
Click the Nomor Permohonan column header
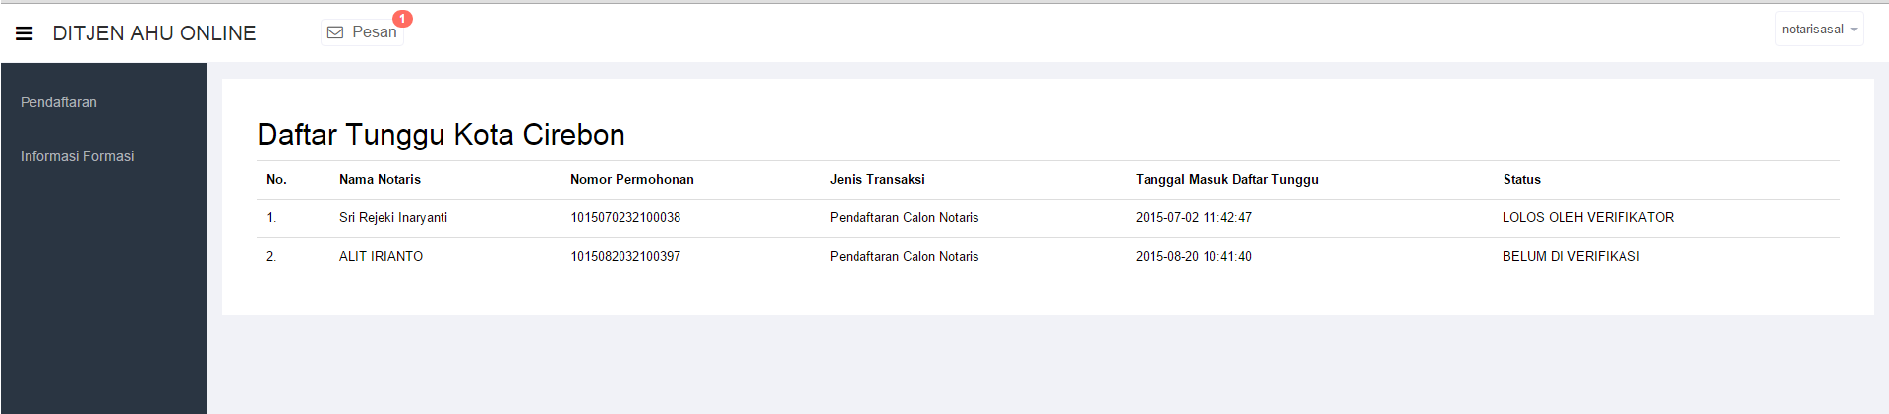click(632, 179)
